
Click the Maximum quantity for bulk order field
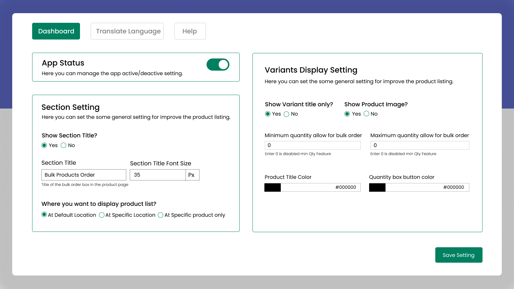pos(420,145)
